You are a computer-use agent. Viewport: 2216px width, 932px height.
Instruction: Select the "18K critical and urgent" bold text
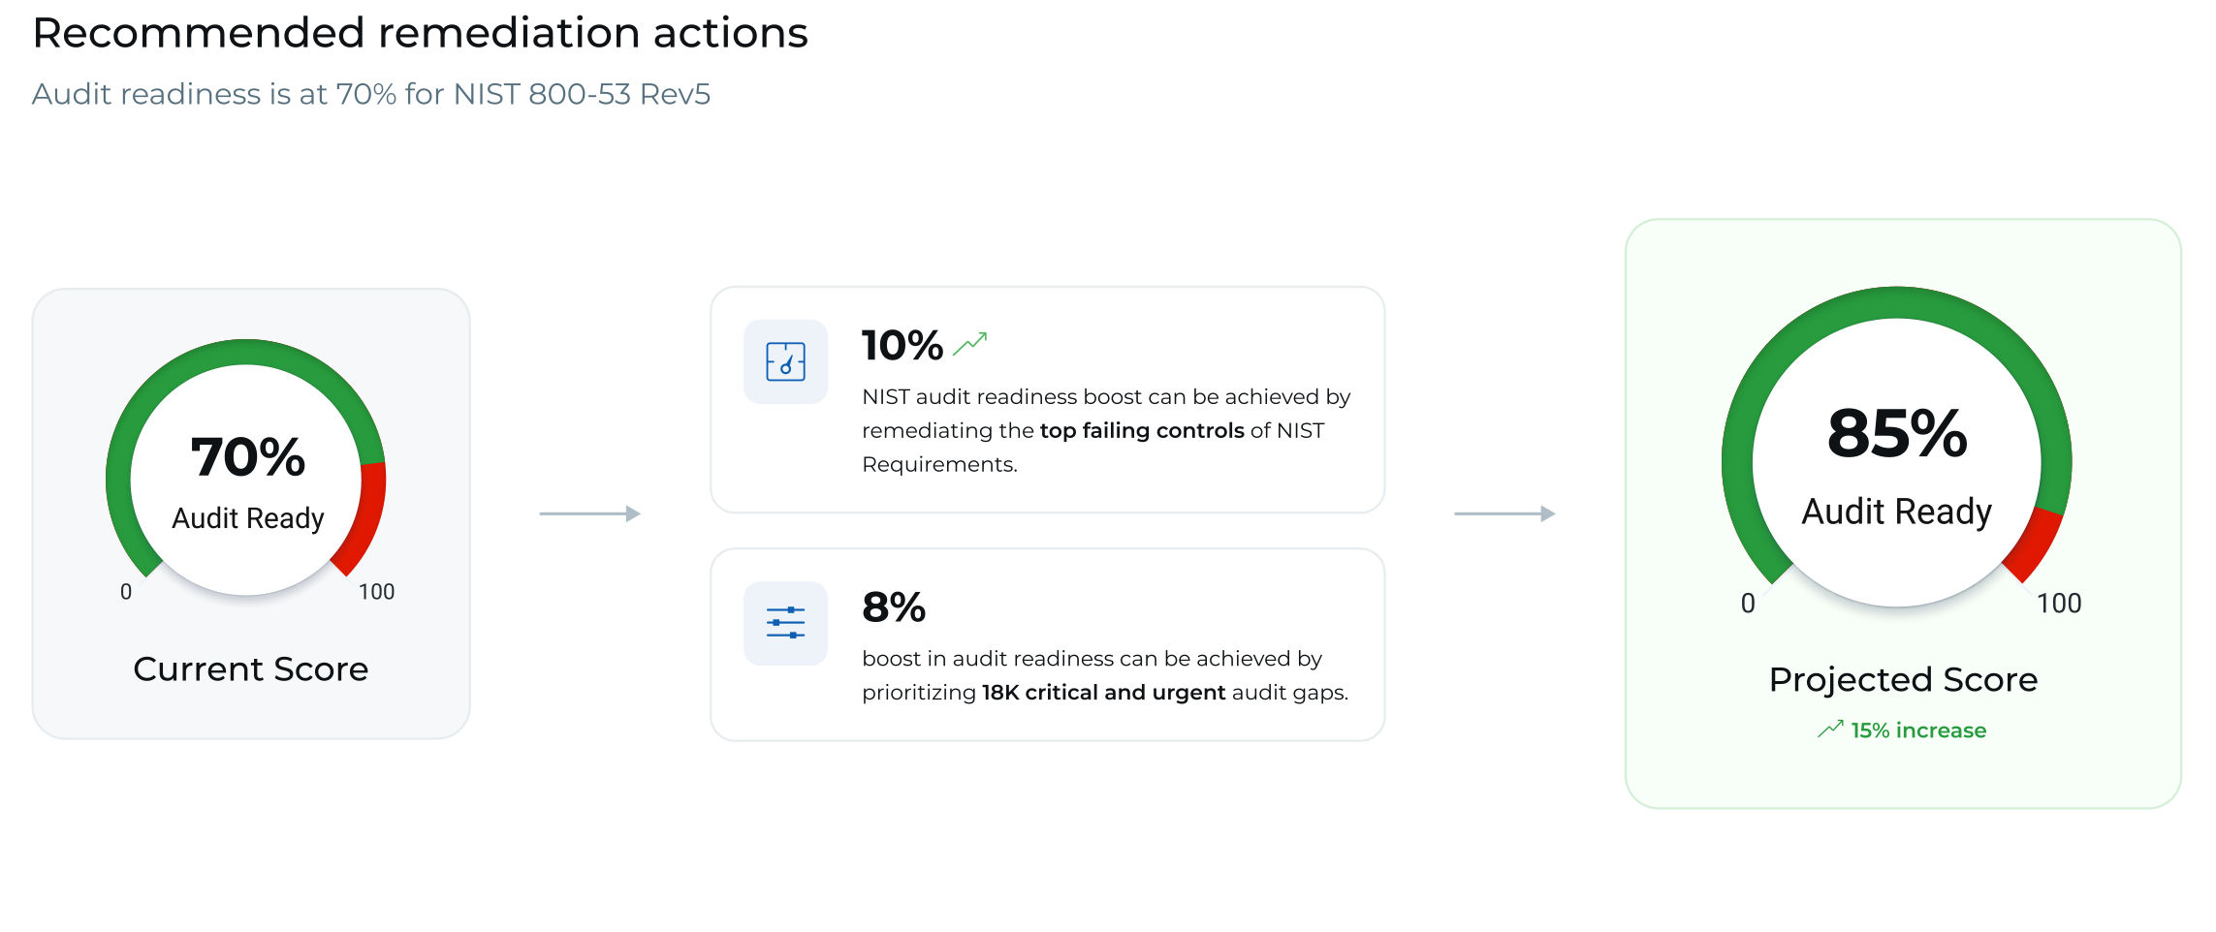click(x=1103, y=692)
